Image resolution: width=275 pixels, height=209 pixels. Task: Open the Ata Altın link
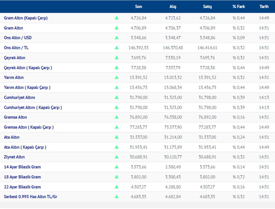click(x=12, y=137)
